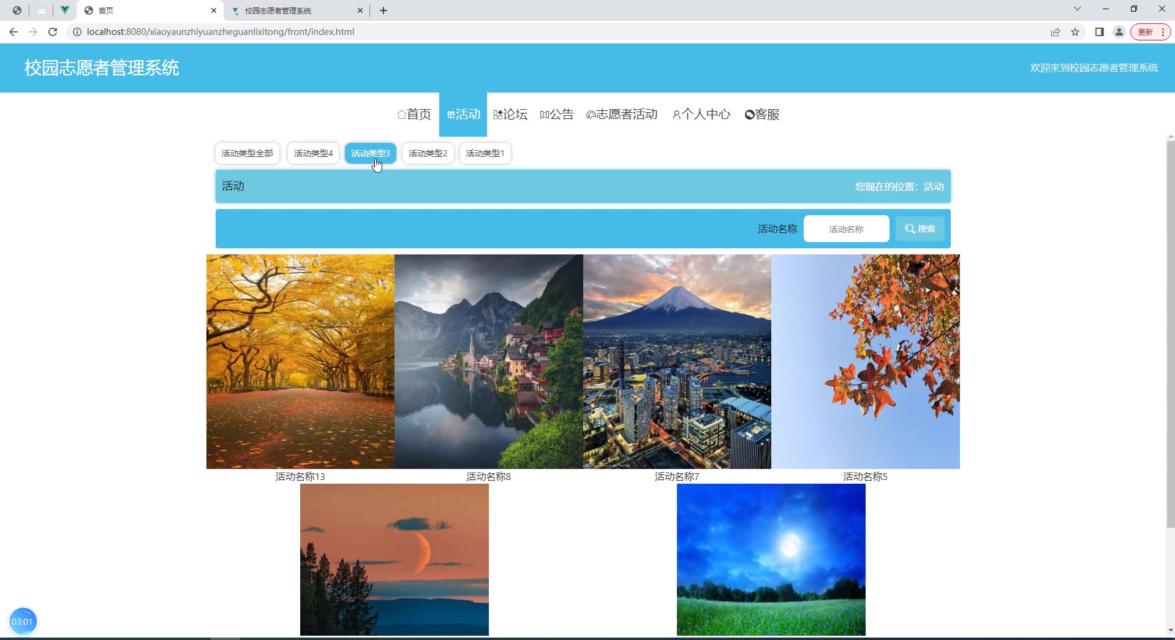The image size is (1175, 640).
Task: Open the blue sky meadow image
Action: click(771, 560)
